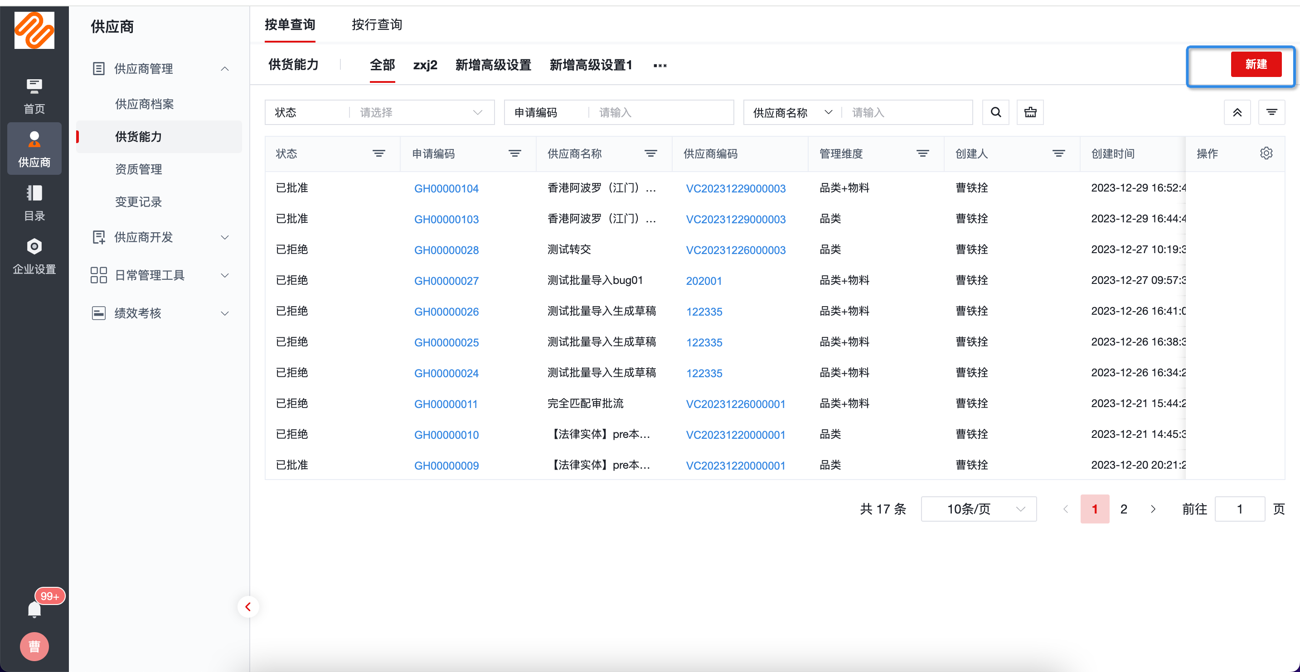Screen dimensions: 1300x672
Task: Open the table column settings gear
Action: [1266, 153]
